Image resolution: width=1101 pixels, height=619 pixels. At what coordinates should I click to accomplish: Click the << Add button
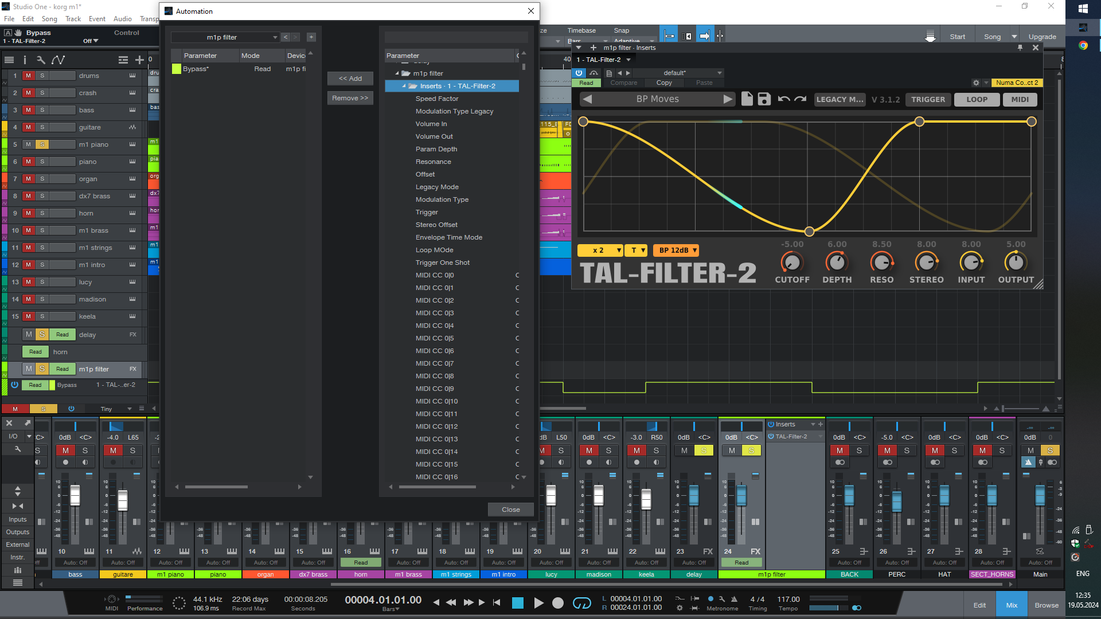coord(350,79)
